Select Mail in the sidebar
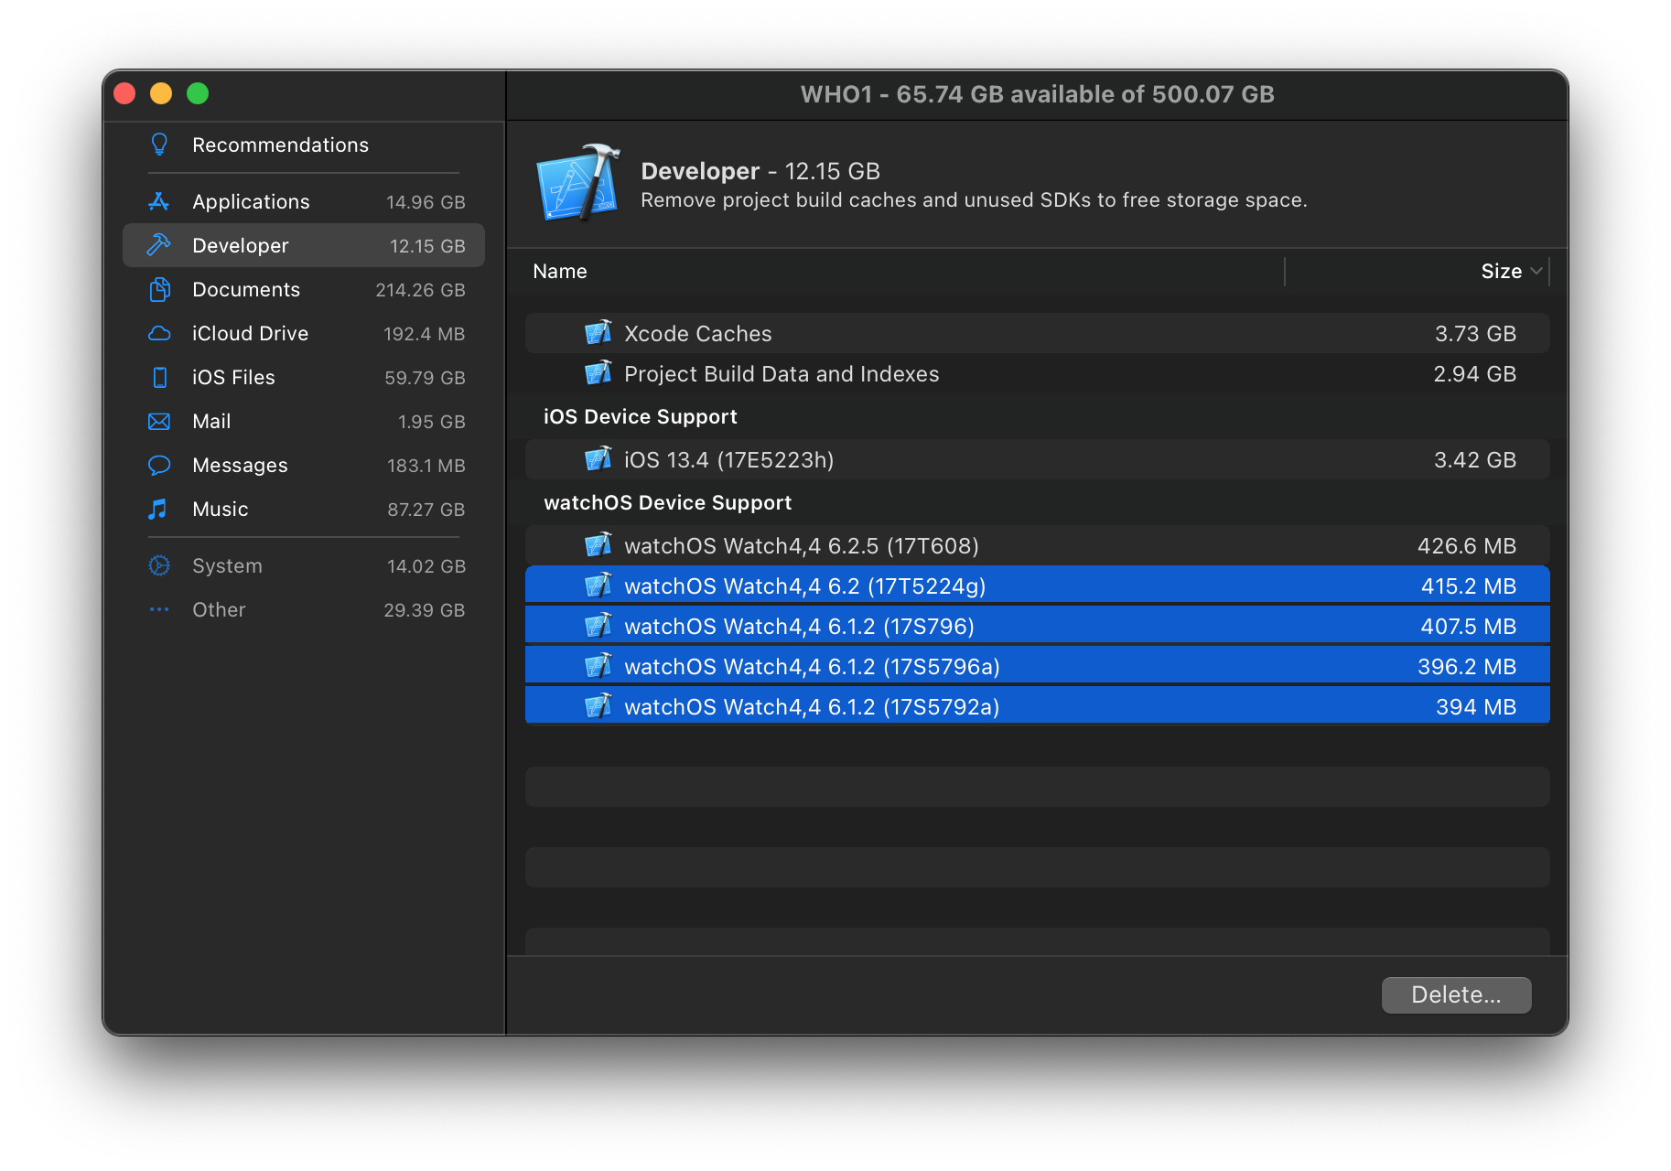Screen dimensions: 1671x1171 (304, 421)
